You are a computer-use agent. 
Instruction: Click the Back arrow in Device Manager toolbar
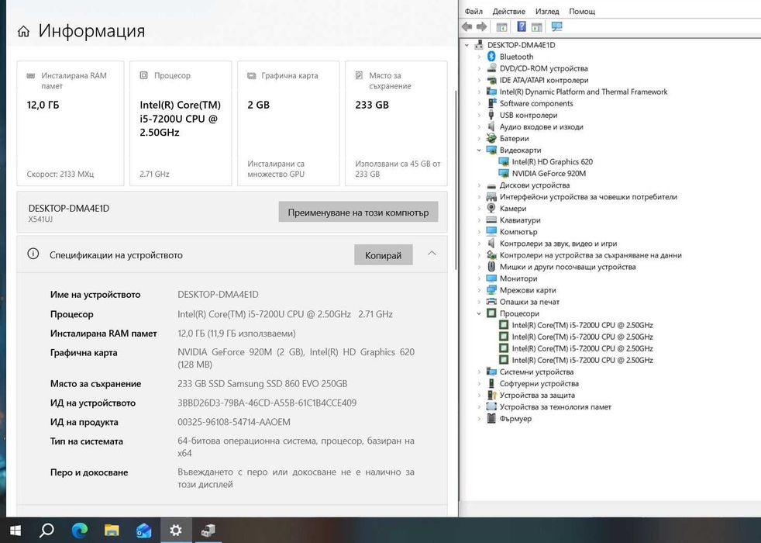pyautogui.click(x=467, y=26)
